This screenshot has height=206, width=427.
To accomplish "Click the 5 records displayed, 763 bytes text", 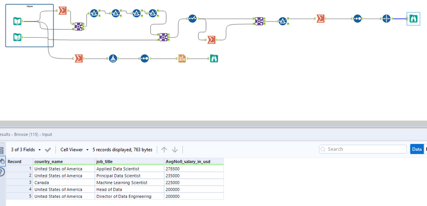I will tap(123, 150).
